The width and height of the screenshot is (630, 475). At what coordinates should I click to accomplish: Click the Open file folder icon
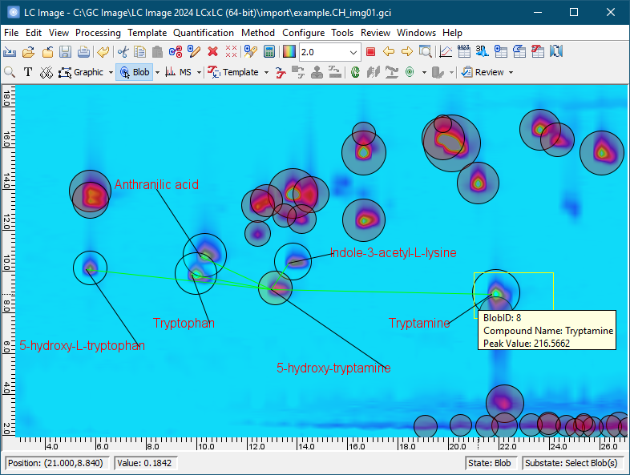28,52
